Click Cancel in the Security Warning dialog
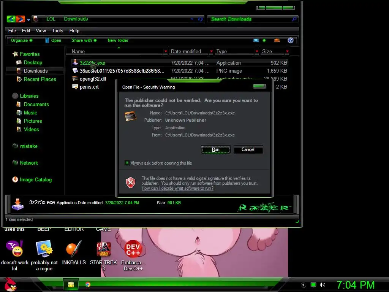The image size is (389, 292). click(x=248, y=149)
